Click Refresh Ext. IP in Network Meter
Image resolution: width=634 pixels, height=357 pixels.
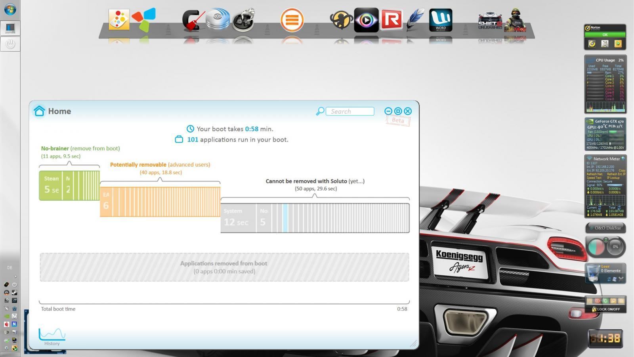(616, 174)
